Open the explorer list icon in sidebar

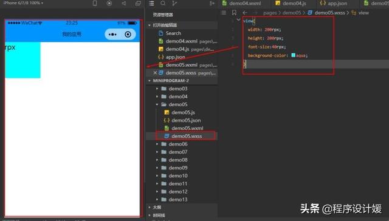click(x=151, y=3)
